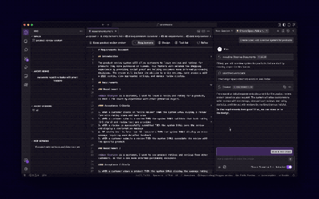Screen dimensions: 319x199
Task: Click the Refine button
Action: click(x=203, y=43)
